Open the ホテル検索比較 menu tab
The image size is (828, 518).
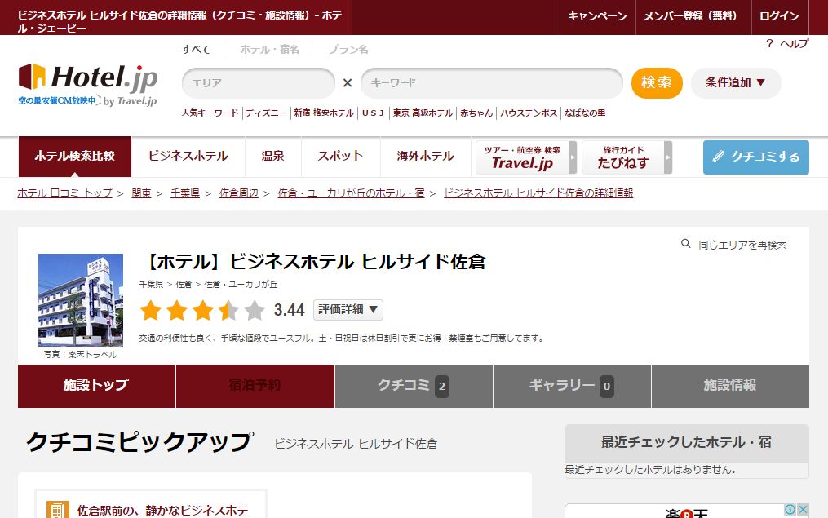(74, 157)
